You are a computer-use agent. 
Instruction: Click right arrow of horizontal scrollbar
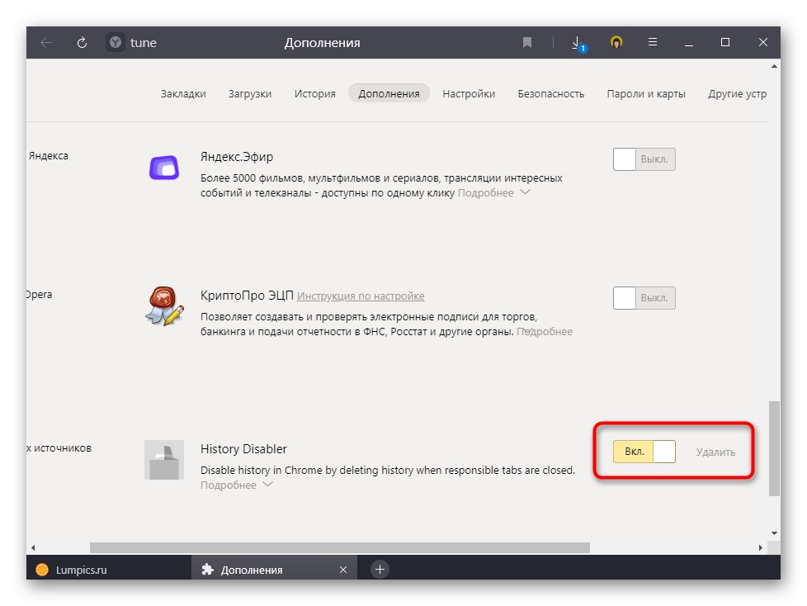pos(761,547)
